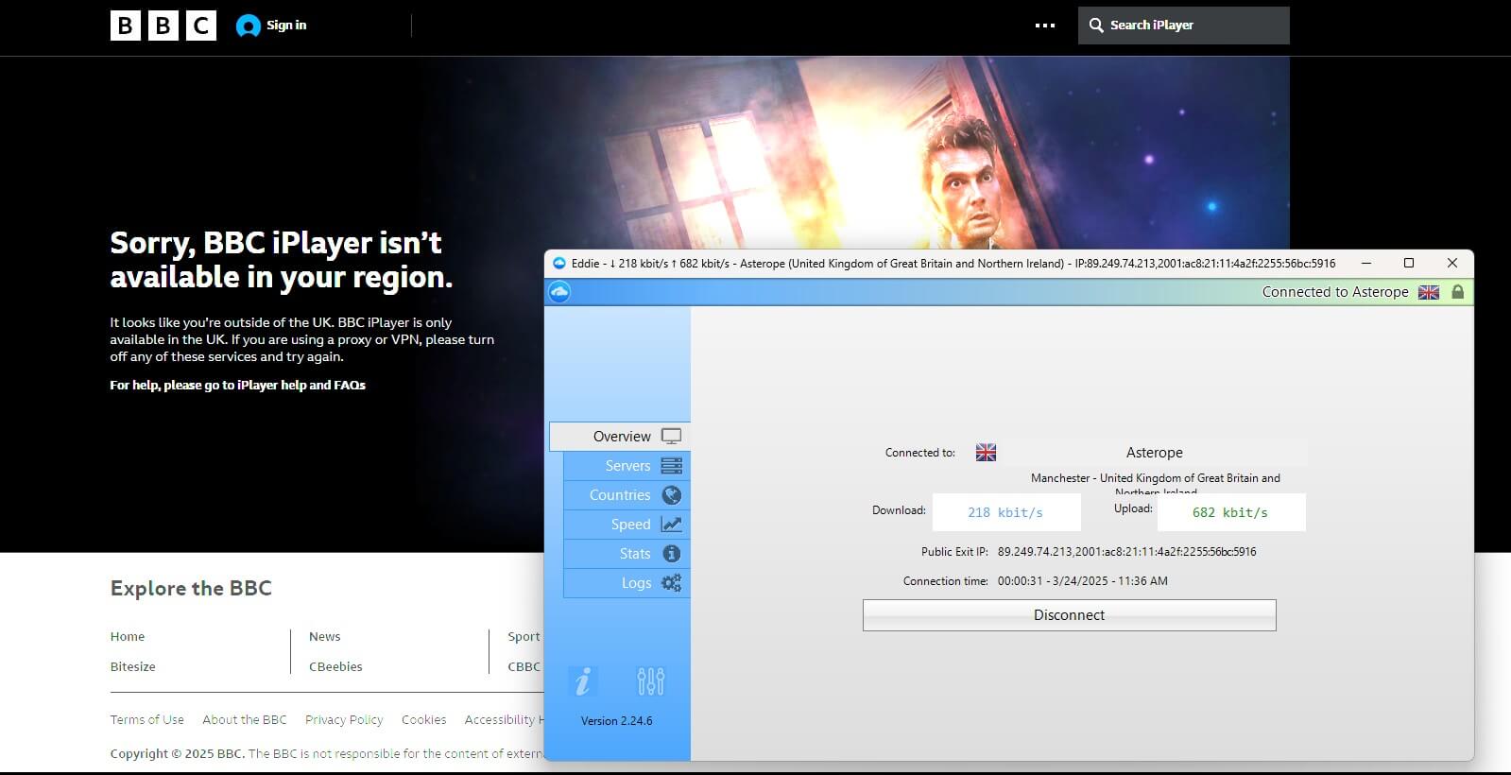1511x775 pixels.
Task: Click the Overview monitor icon
Action: click(x=671, y=437)
